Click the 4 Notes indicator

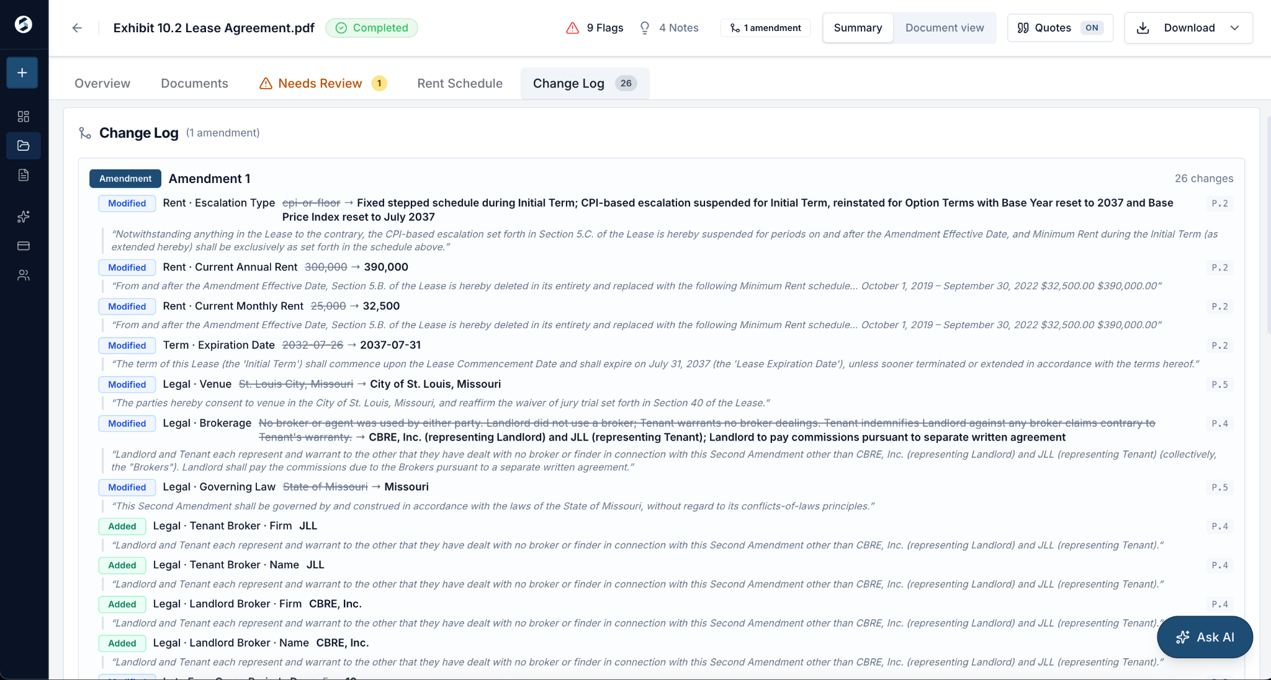668,28
